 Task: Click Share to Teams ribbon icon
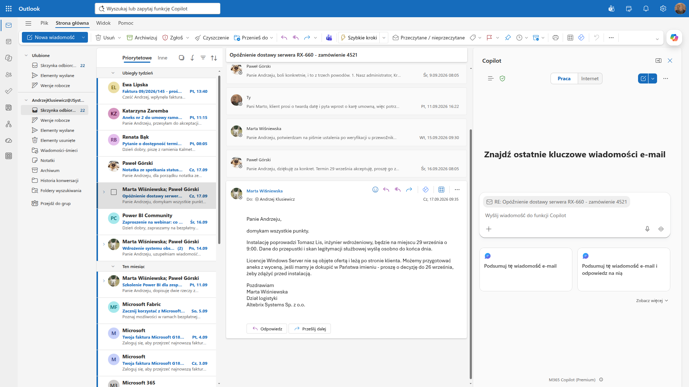pyautogui.click(x=329, y=38)
